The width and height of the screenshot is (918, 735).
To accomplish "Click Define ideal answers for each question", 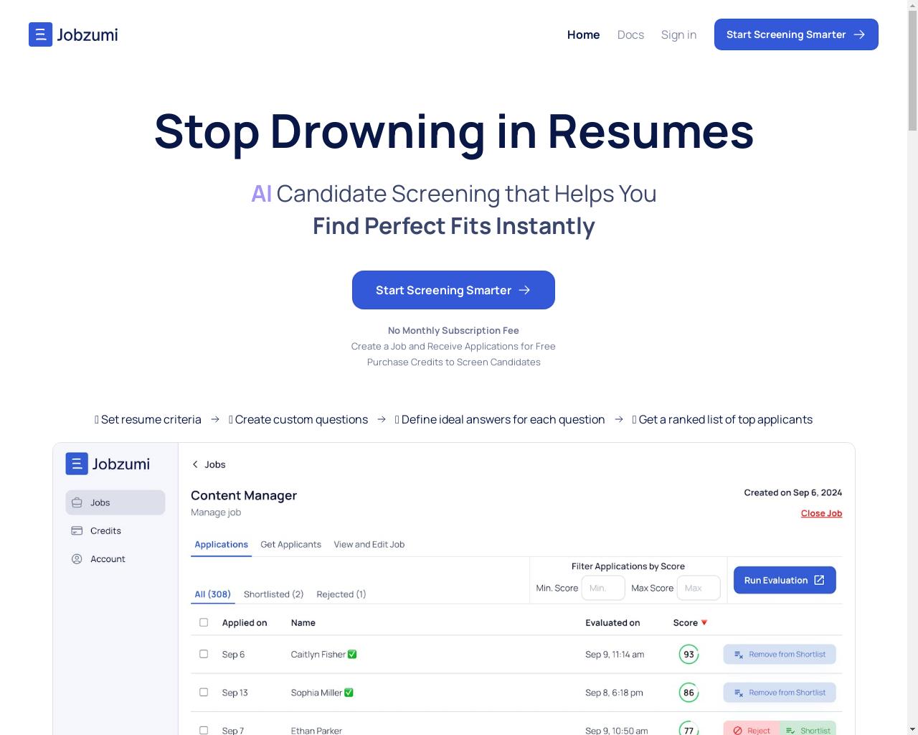I will [500, 419].
